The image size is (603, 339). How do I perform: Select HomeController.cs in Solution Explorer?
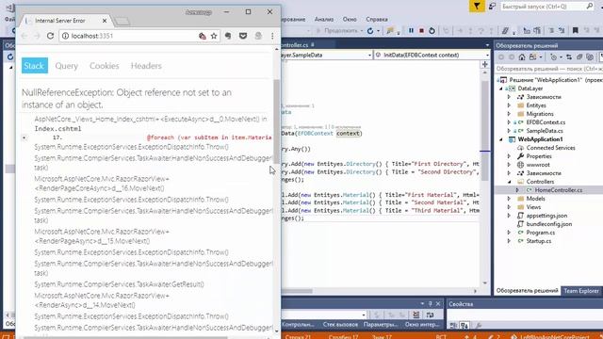558,190
